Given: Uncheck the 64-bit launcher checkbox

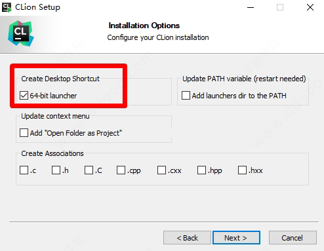Looking at the screenshot, I should [x=24, y=96].
